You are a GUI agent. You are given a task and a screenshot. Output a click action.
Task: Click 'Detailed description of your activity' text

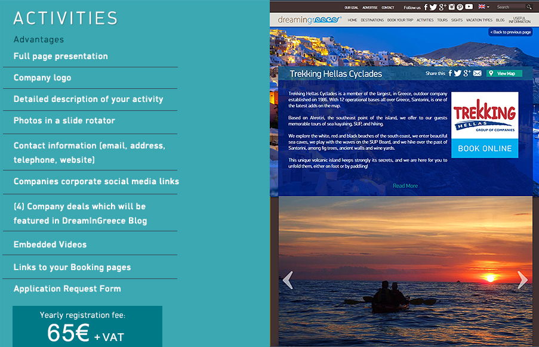click(88, 99)
